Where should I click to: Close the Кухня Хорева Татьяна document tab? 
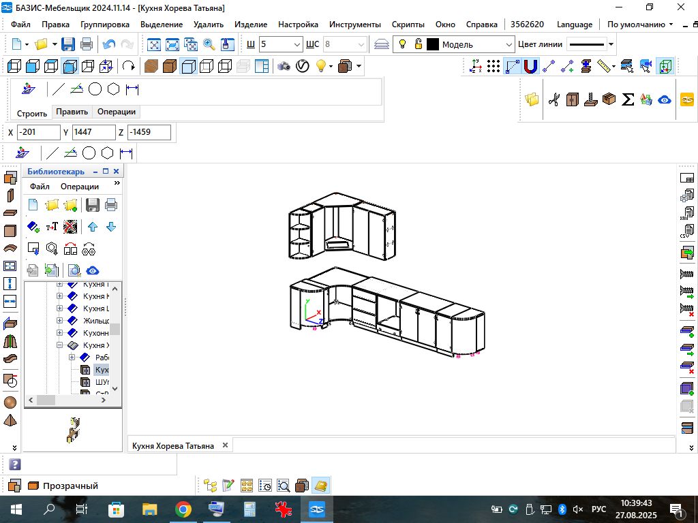pos(225,445)
